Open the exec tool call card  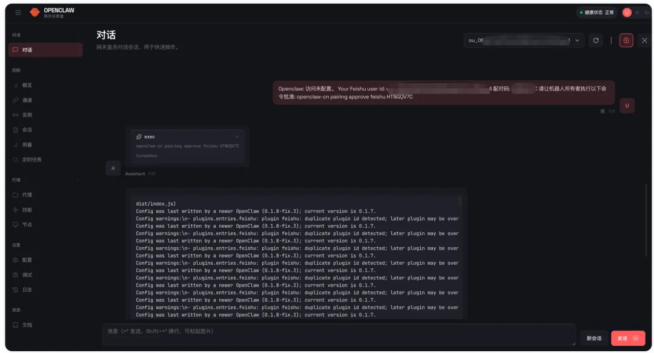(187, 146)
